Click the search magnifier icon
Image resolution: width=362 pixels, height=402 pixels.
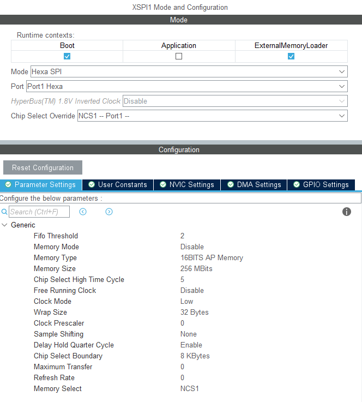pos(4,212)
